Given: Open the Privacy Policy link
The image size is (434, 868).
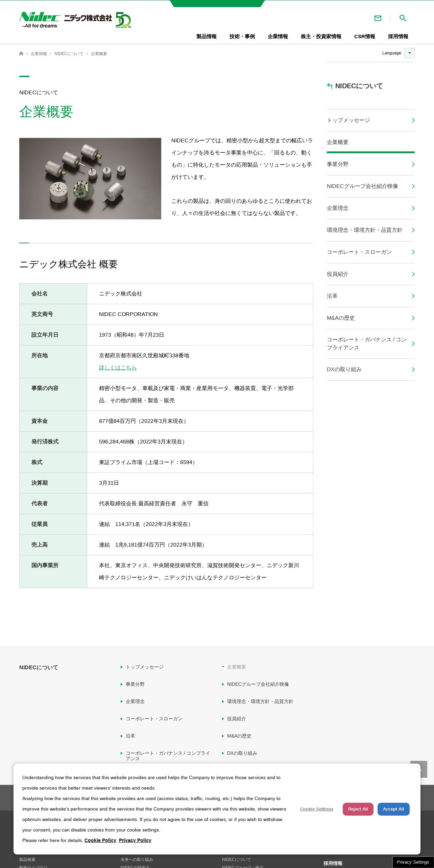Looking at the screenshot, I should point(135,840).
